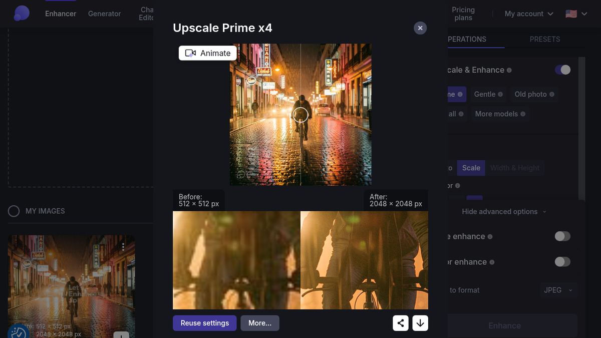Image resolution: width=601 pixels, height=338 pixels.
Task: Open the JPEG format dropdown
Action: coord(558,290)
